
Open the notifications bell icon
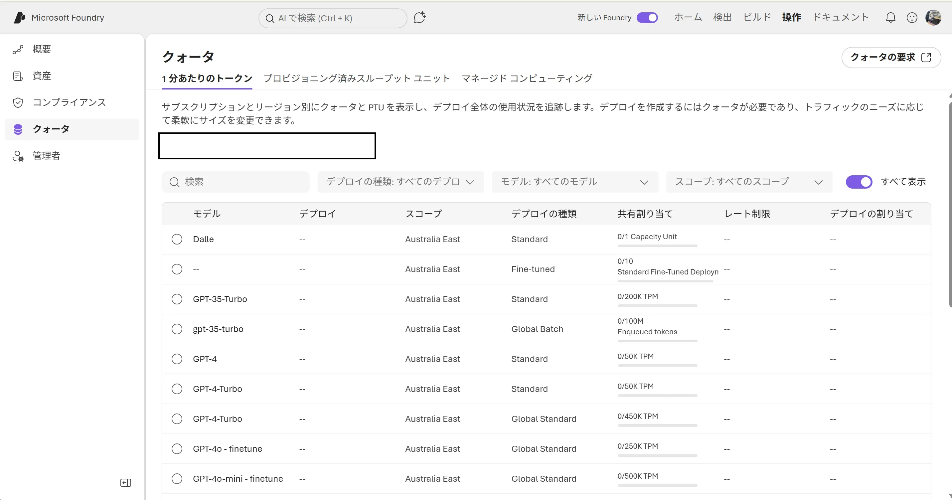890,18
